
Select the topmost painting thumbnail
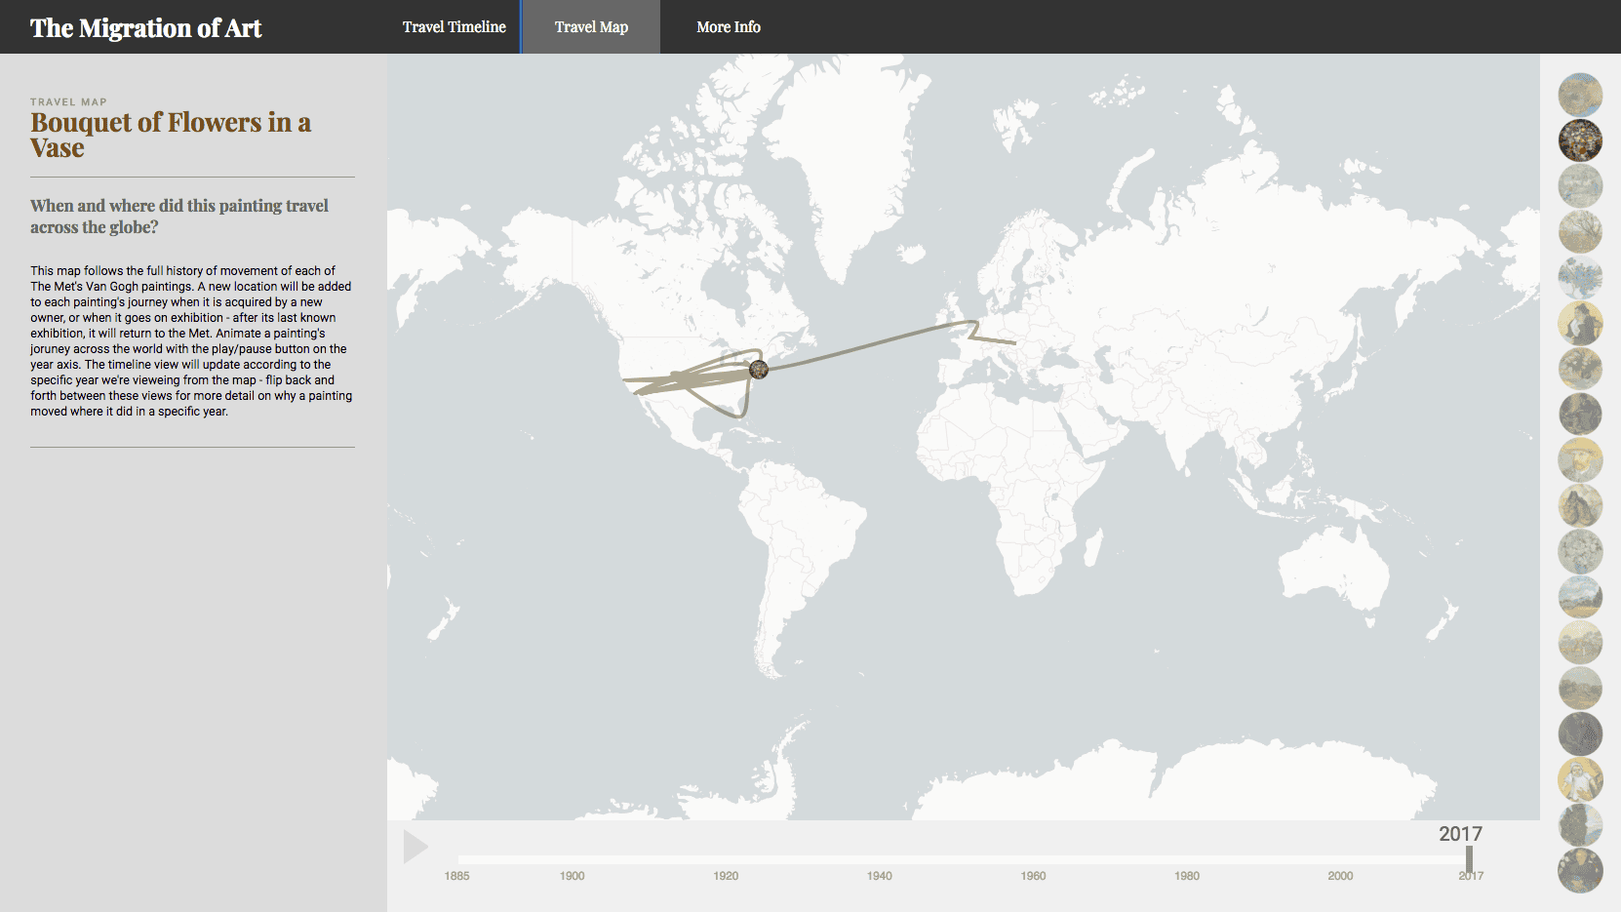point(1580,95)
